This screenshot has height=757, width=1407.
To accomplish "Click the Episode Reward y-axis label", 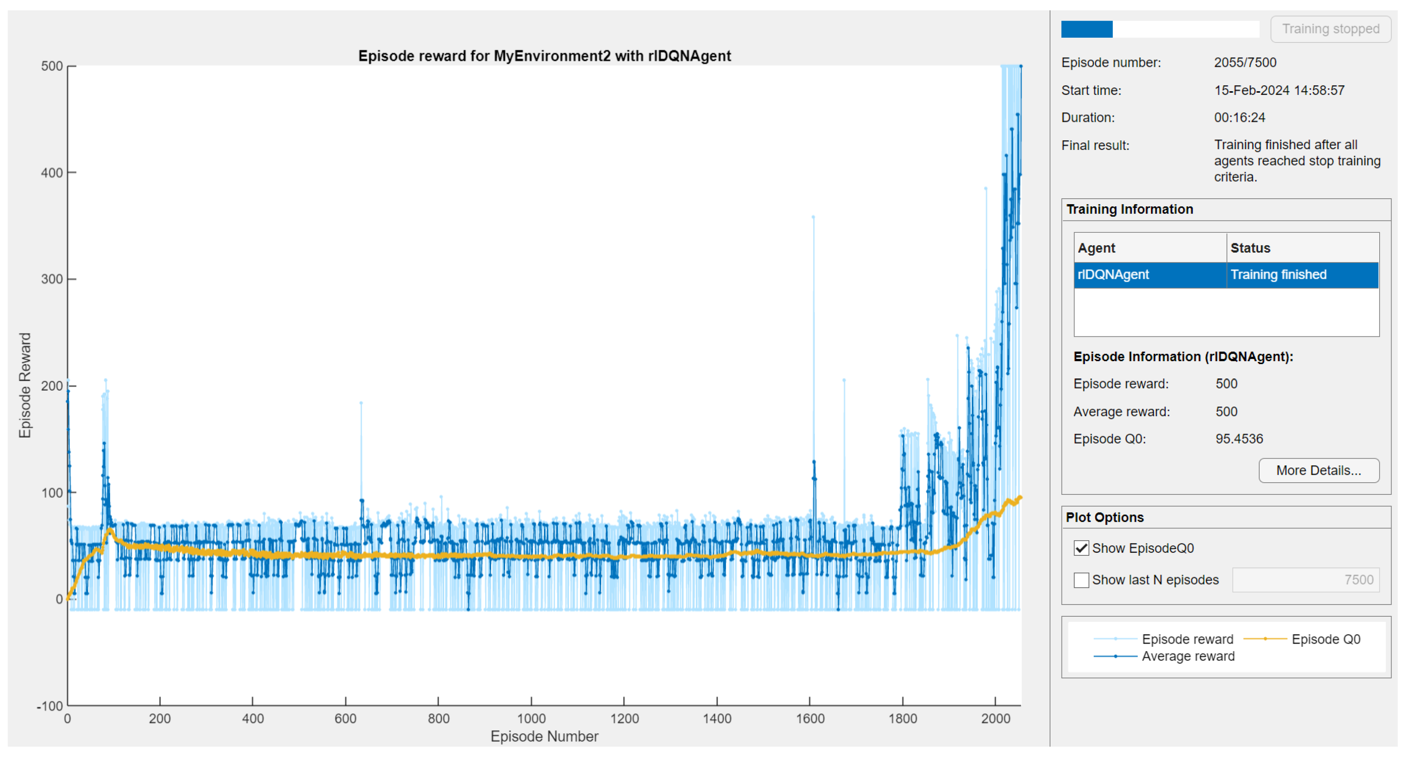I will (25, 385).
